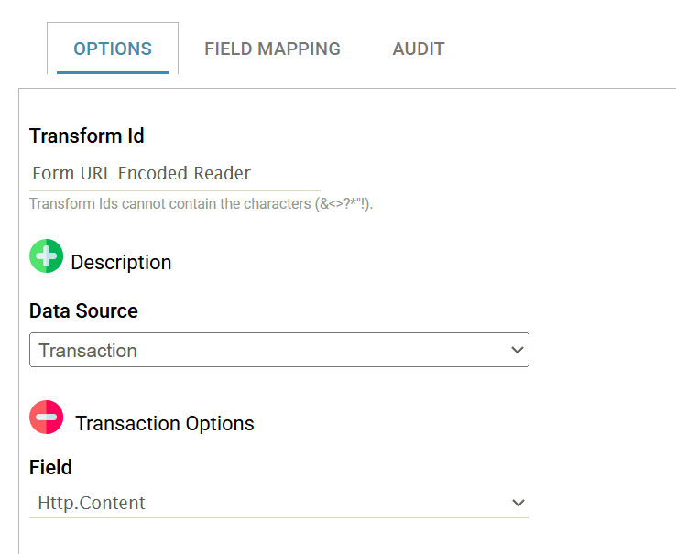Image resolution: width=676 pixels, height=554 pixels.
Task: Open the Field dropdown showing Http.Content
Action: [278, 503]
